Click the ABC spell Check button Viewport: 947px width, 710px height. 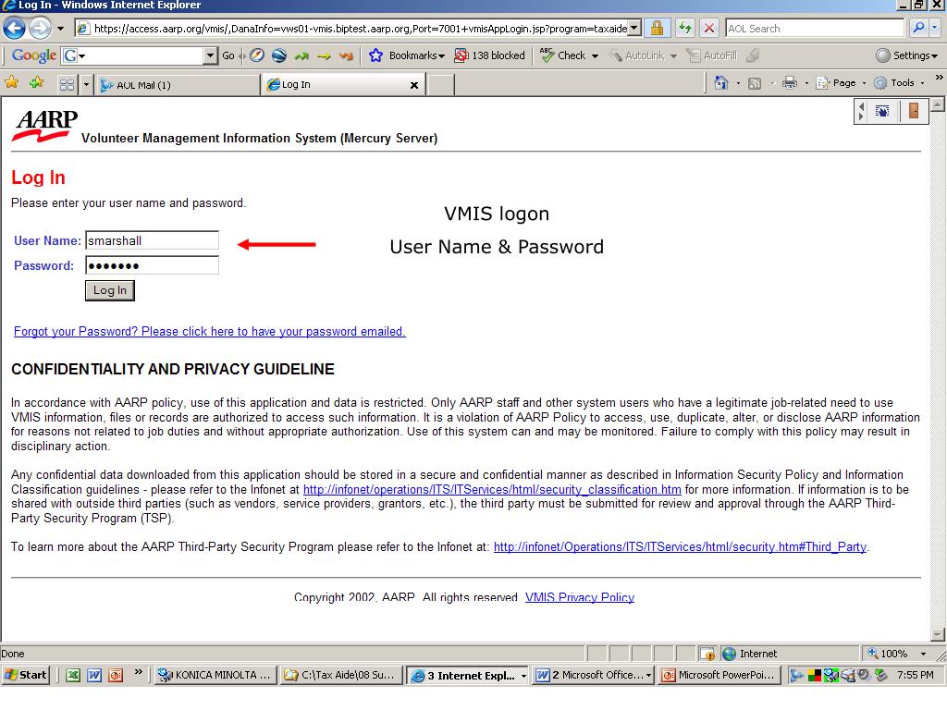[563, 55]
